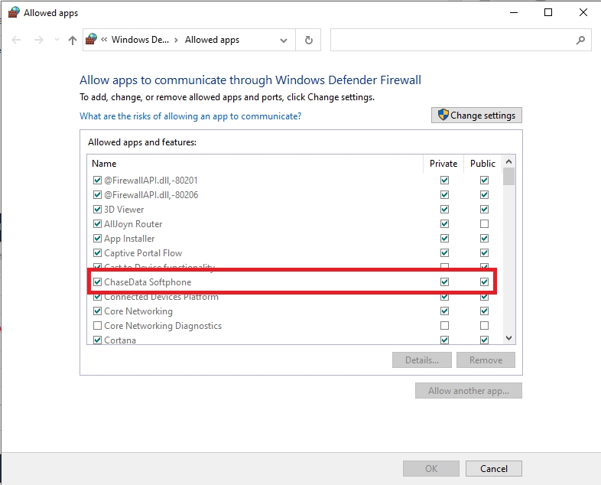
Task: Toggle Private for Captive Portal Flow
Action: (x=444, y=252)
